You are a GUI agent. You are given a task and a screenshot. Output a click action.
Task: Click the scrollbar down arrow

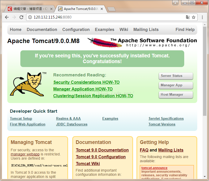click(x=205, y=177)
